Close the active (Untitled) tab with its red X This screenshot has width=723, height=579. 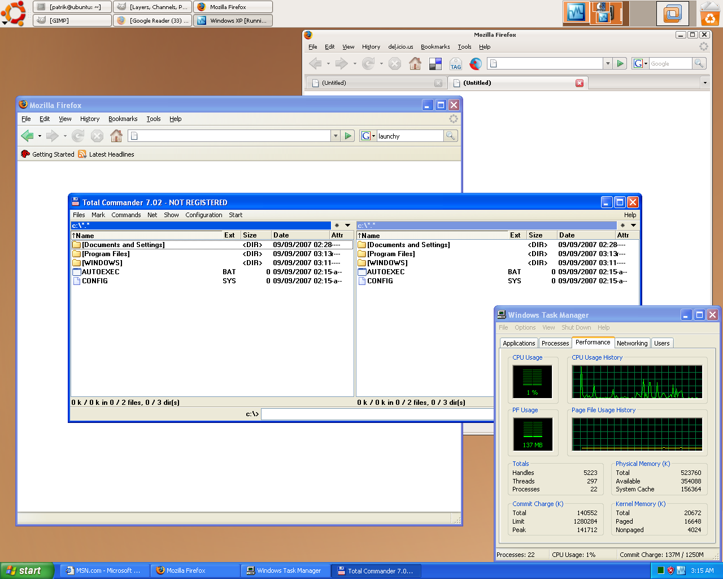click(x=580, y=83)
